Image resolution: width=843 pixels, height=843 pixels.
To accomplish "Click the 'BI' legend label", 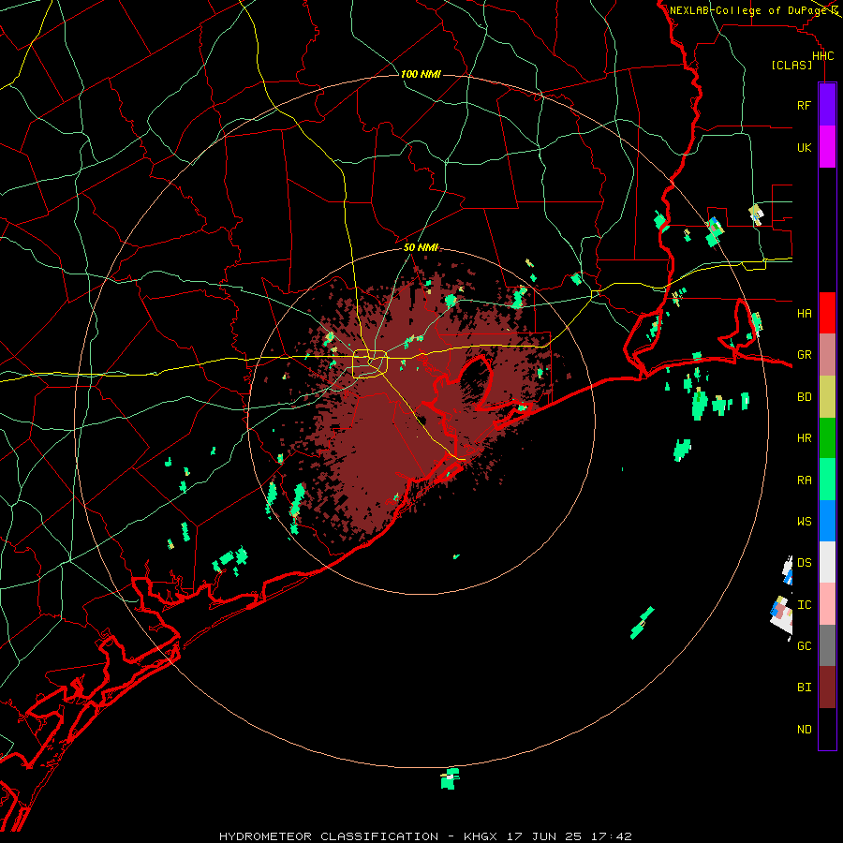I will click(804, 688).
